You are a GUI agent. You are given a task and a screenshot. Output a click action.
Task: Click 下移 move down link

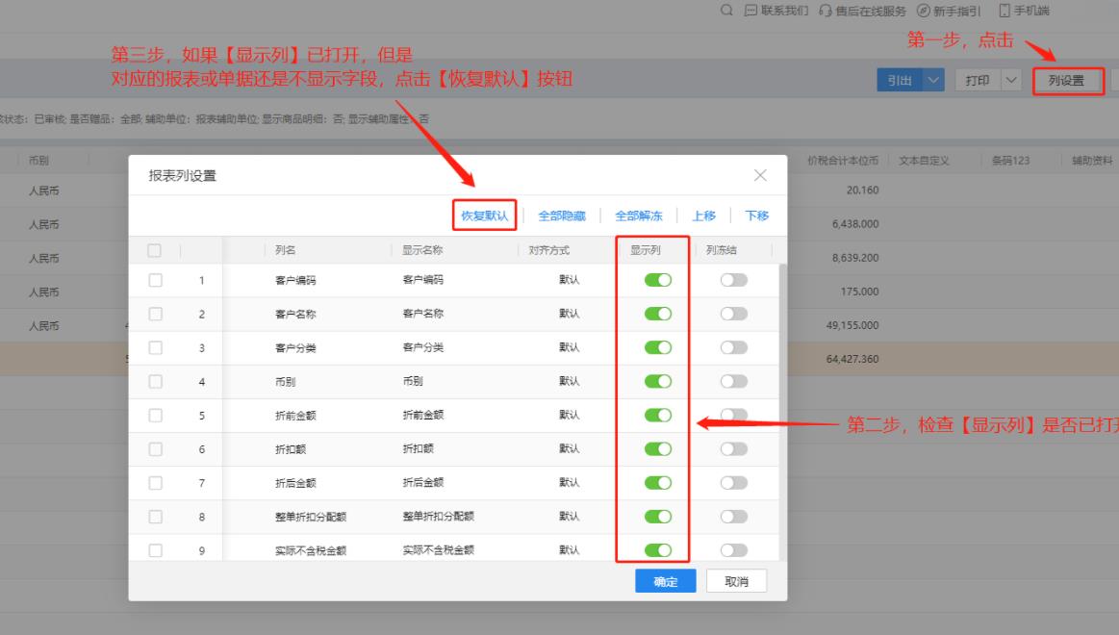click(756, 216)
